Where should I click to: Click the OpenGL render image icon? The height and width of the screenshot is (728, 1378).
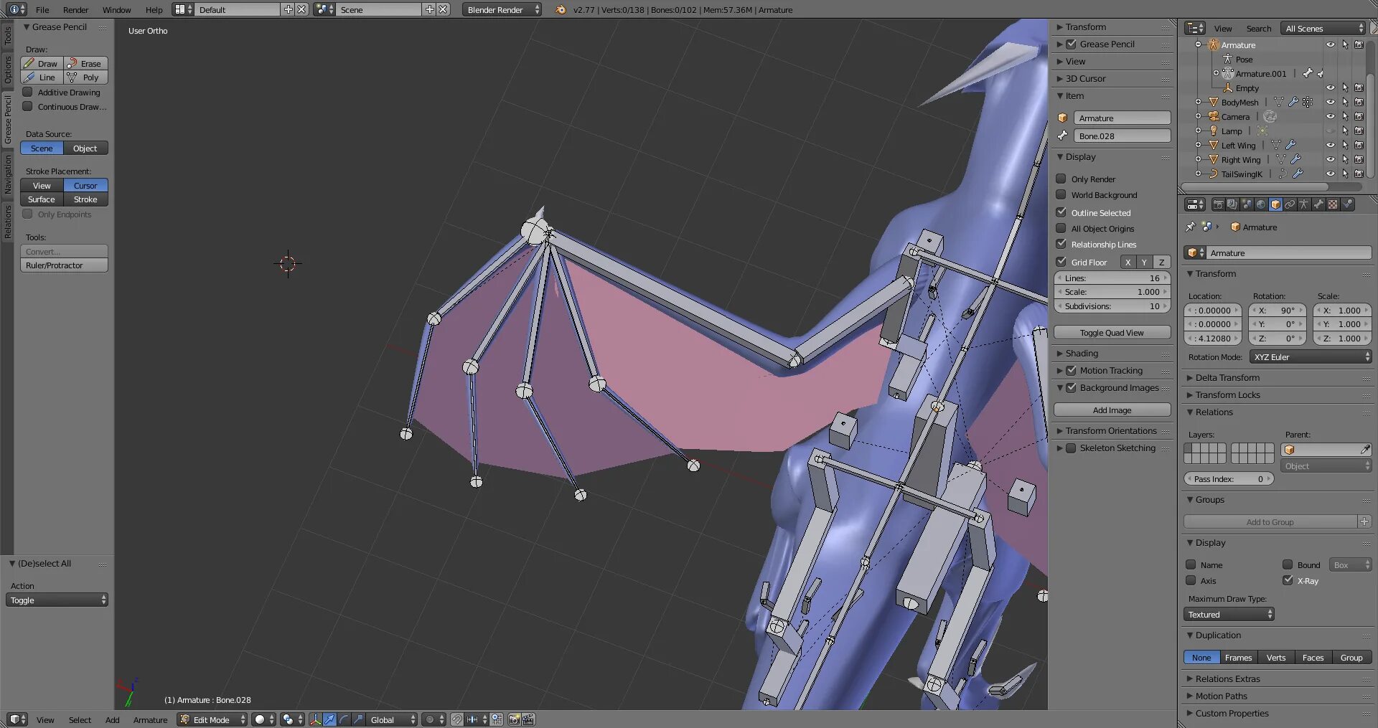pyautogui.click(x=514, y=719)
